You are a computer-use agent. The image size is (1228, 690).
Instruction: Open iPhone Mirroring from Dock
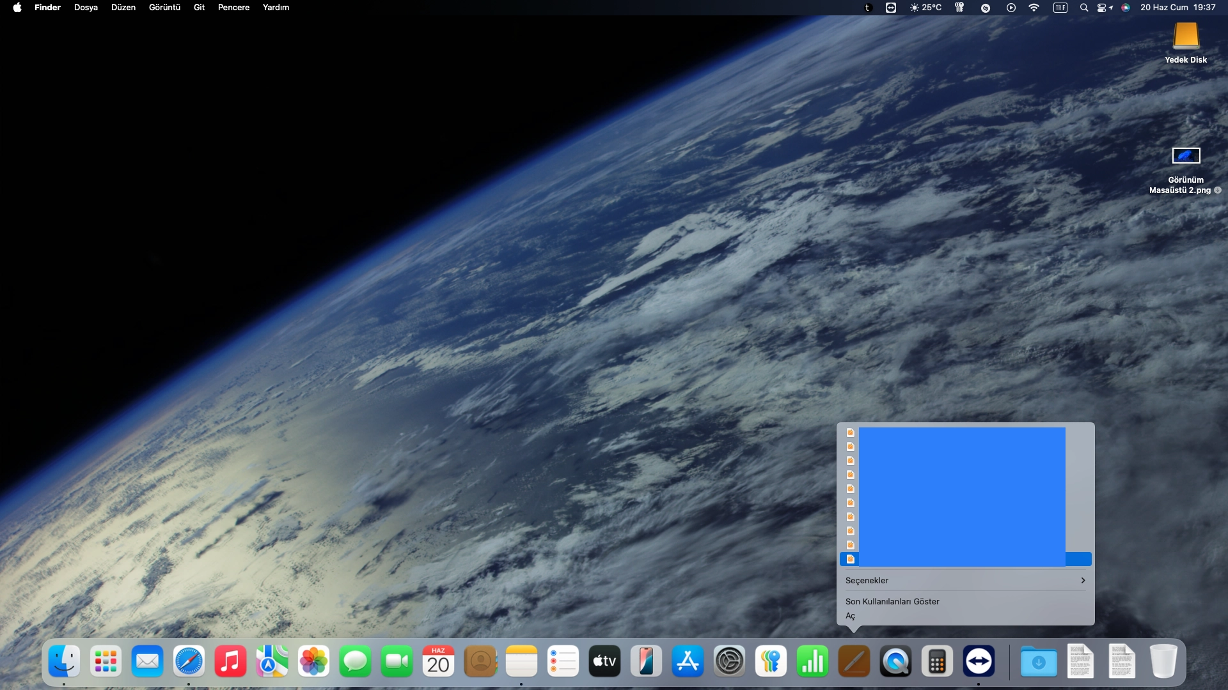click(646, 661)
